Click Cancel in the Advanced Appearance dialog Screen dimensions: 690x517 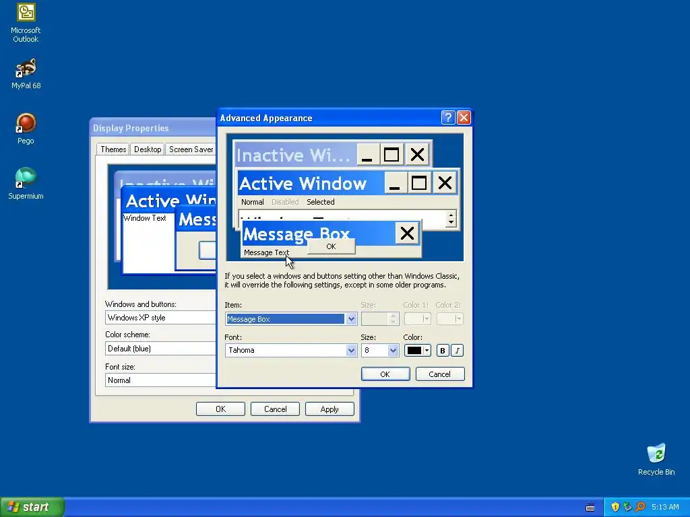(x=440, y=374)
